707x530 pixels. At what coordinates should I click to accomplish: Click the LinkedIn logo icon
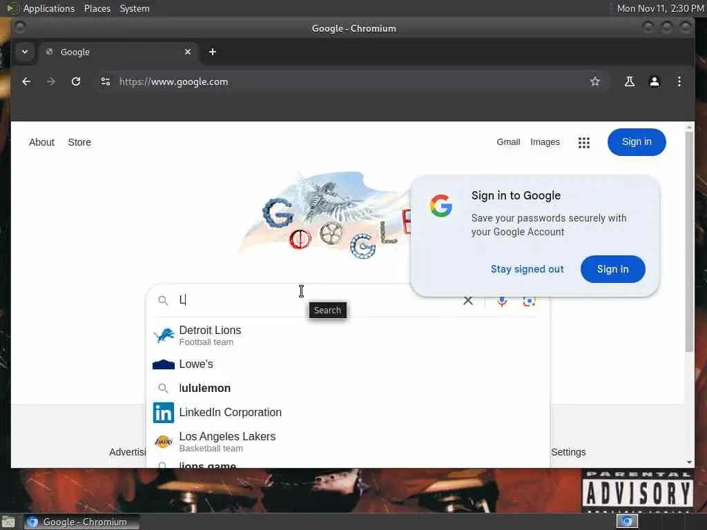(x=163, y=413)
